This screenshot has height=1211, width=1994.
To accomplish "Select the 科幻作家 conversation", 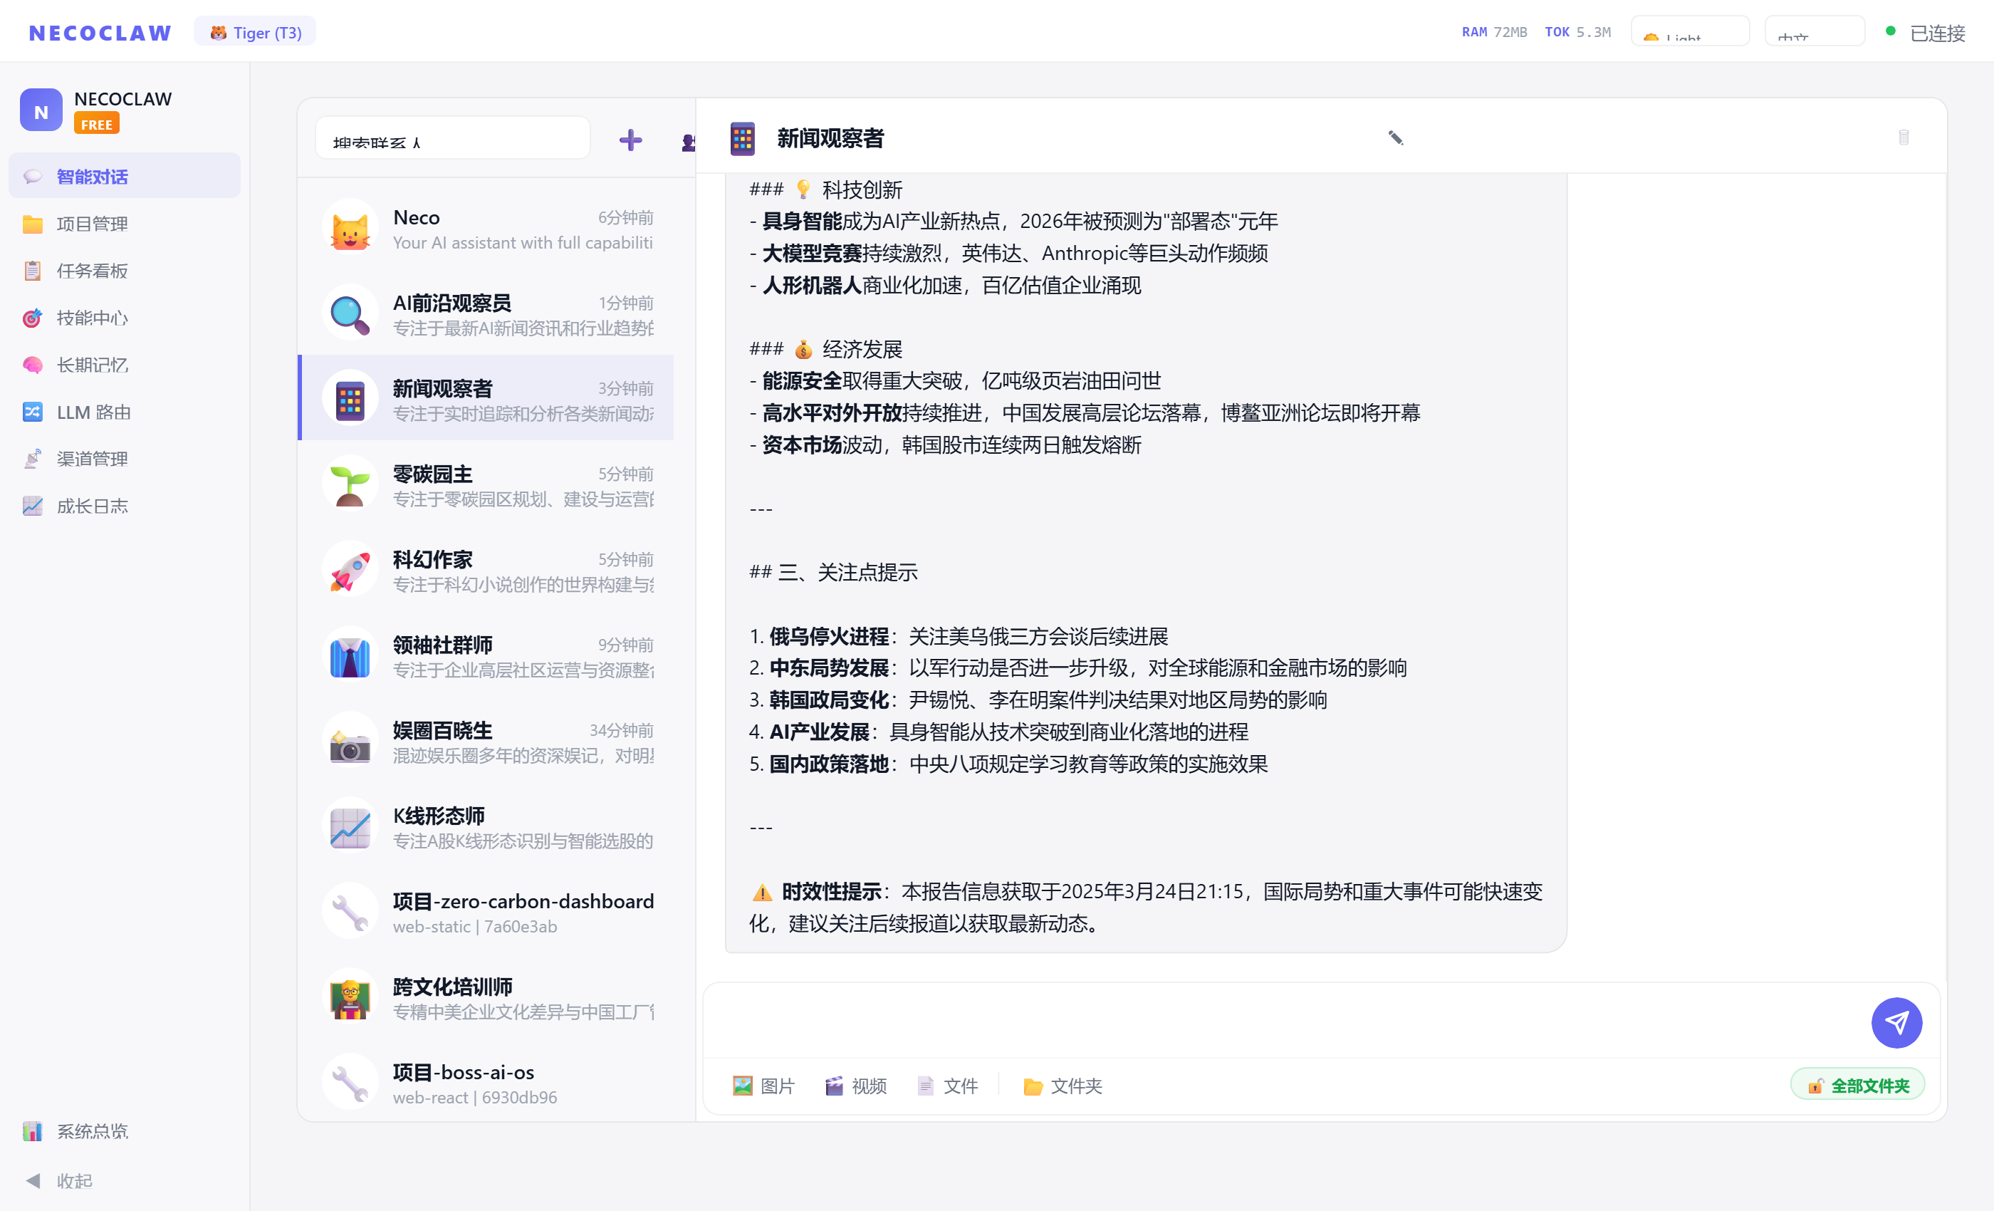I will [x=486, y=568].
